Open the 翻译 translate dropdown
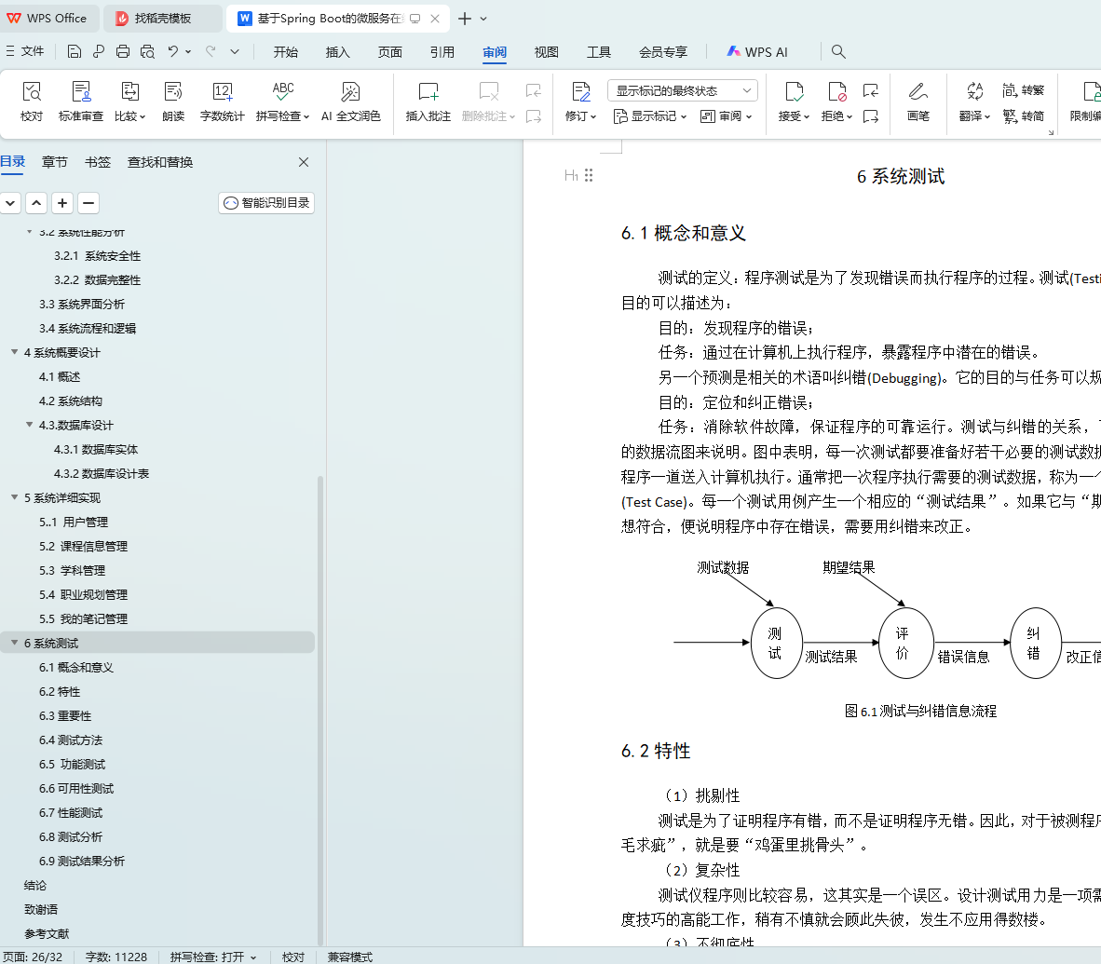1101x964 pixels. 974,115
